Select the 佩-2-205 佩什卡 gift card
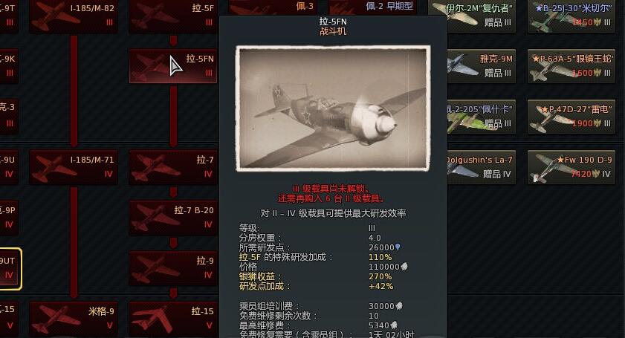The image size is (625, 338). (481, 117)
